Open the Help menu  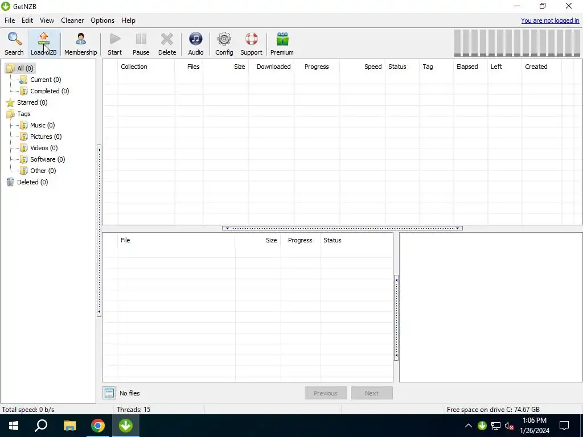(128, 20)
